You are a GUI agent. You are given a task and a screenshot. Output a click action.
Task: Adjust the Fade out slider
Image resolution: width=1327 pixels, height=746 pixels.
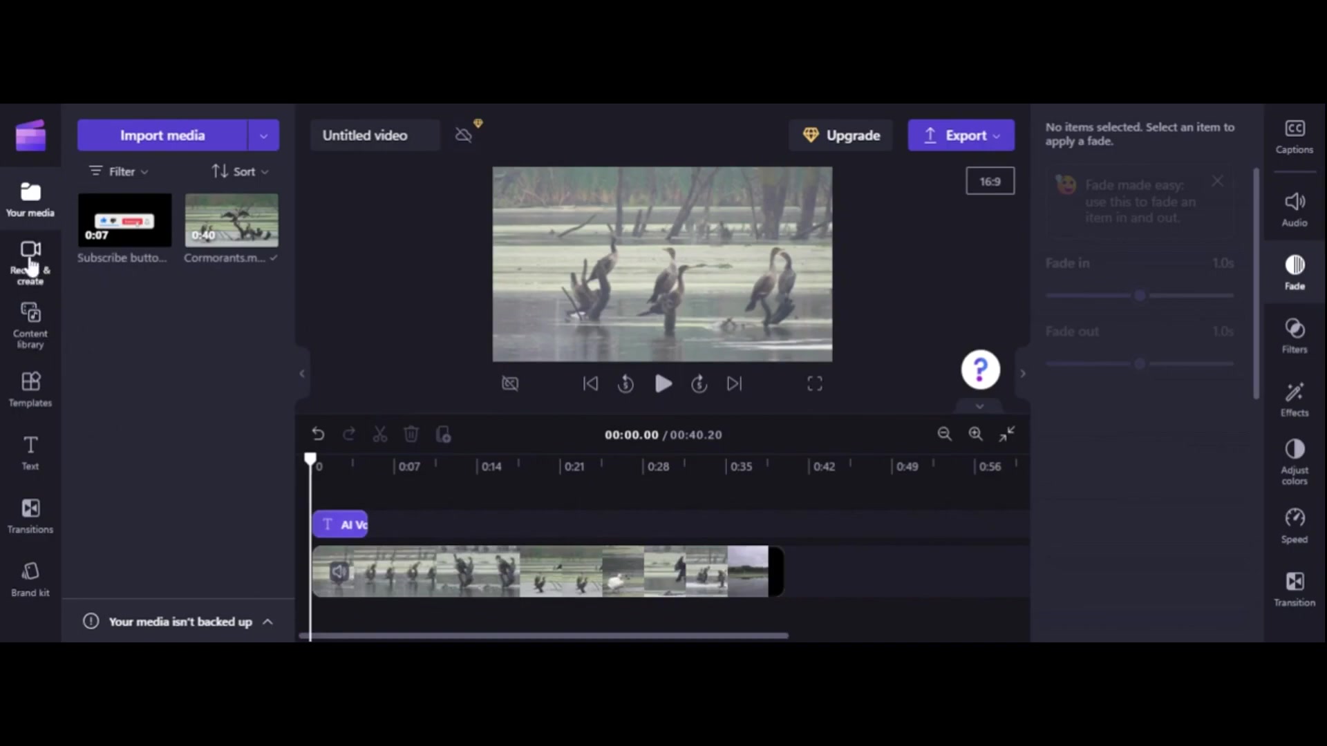click(x=1140, y=363)
